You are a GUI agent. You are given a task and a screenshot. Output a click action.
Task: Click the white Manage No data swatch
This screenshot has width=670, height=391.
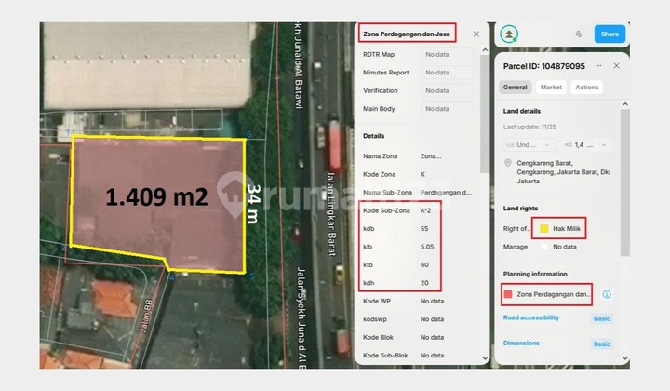(x=544, y=247)
